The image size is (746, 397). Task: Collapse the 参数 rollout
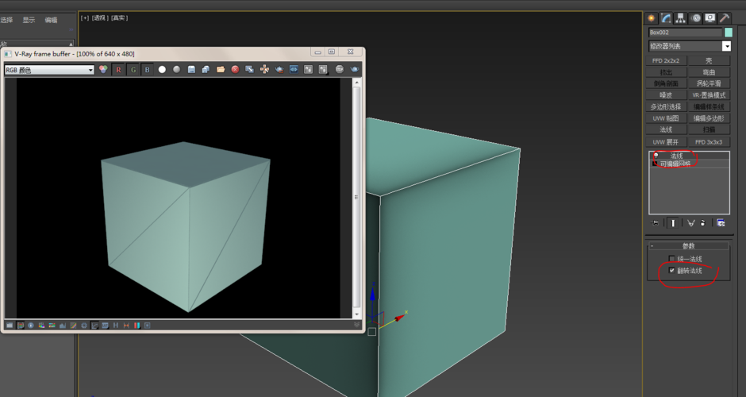[688, 246]
